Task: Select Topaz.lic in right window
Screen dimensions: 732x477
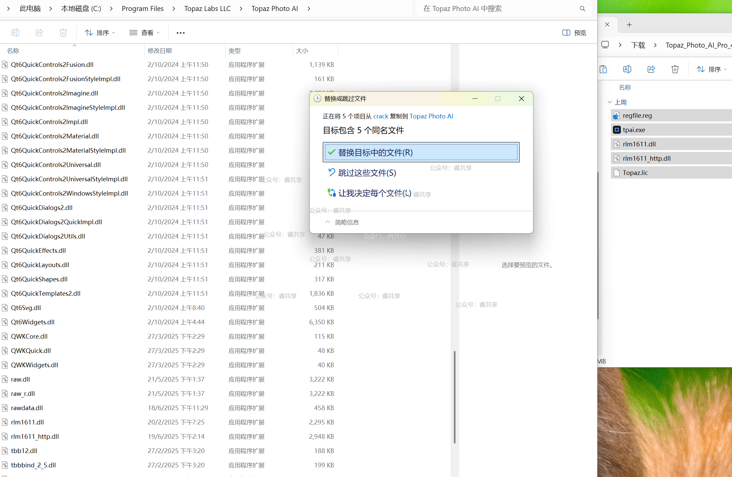Action: click(671, 173)
